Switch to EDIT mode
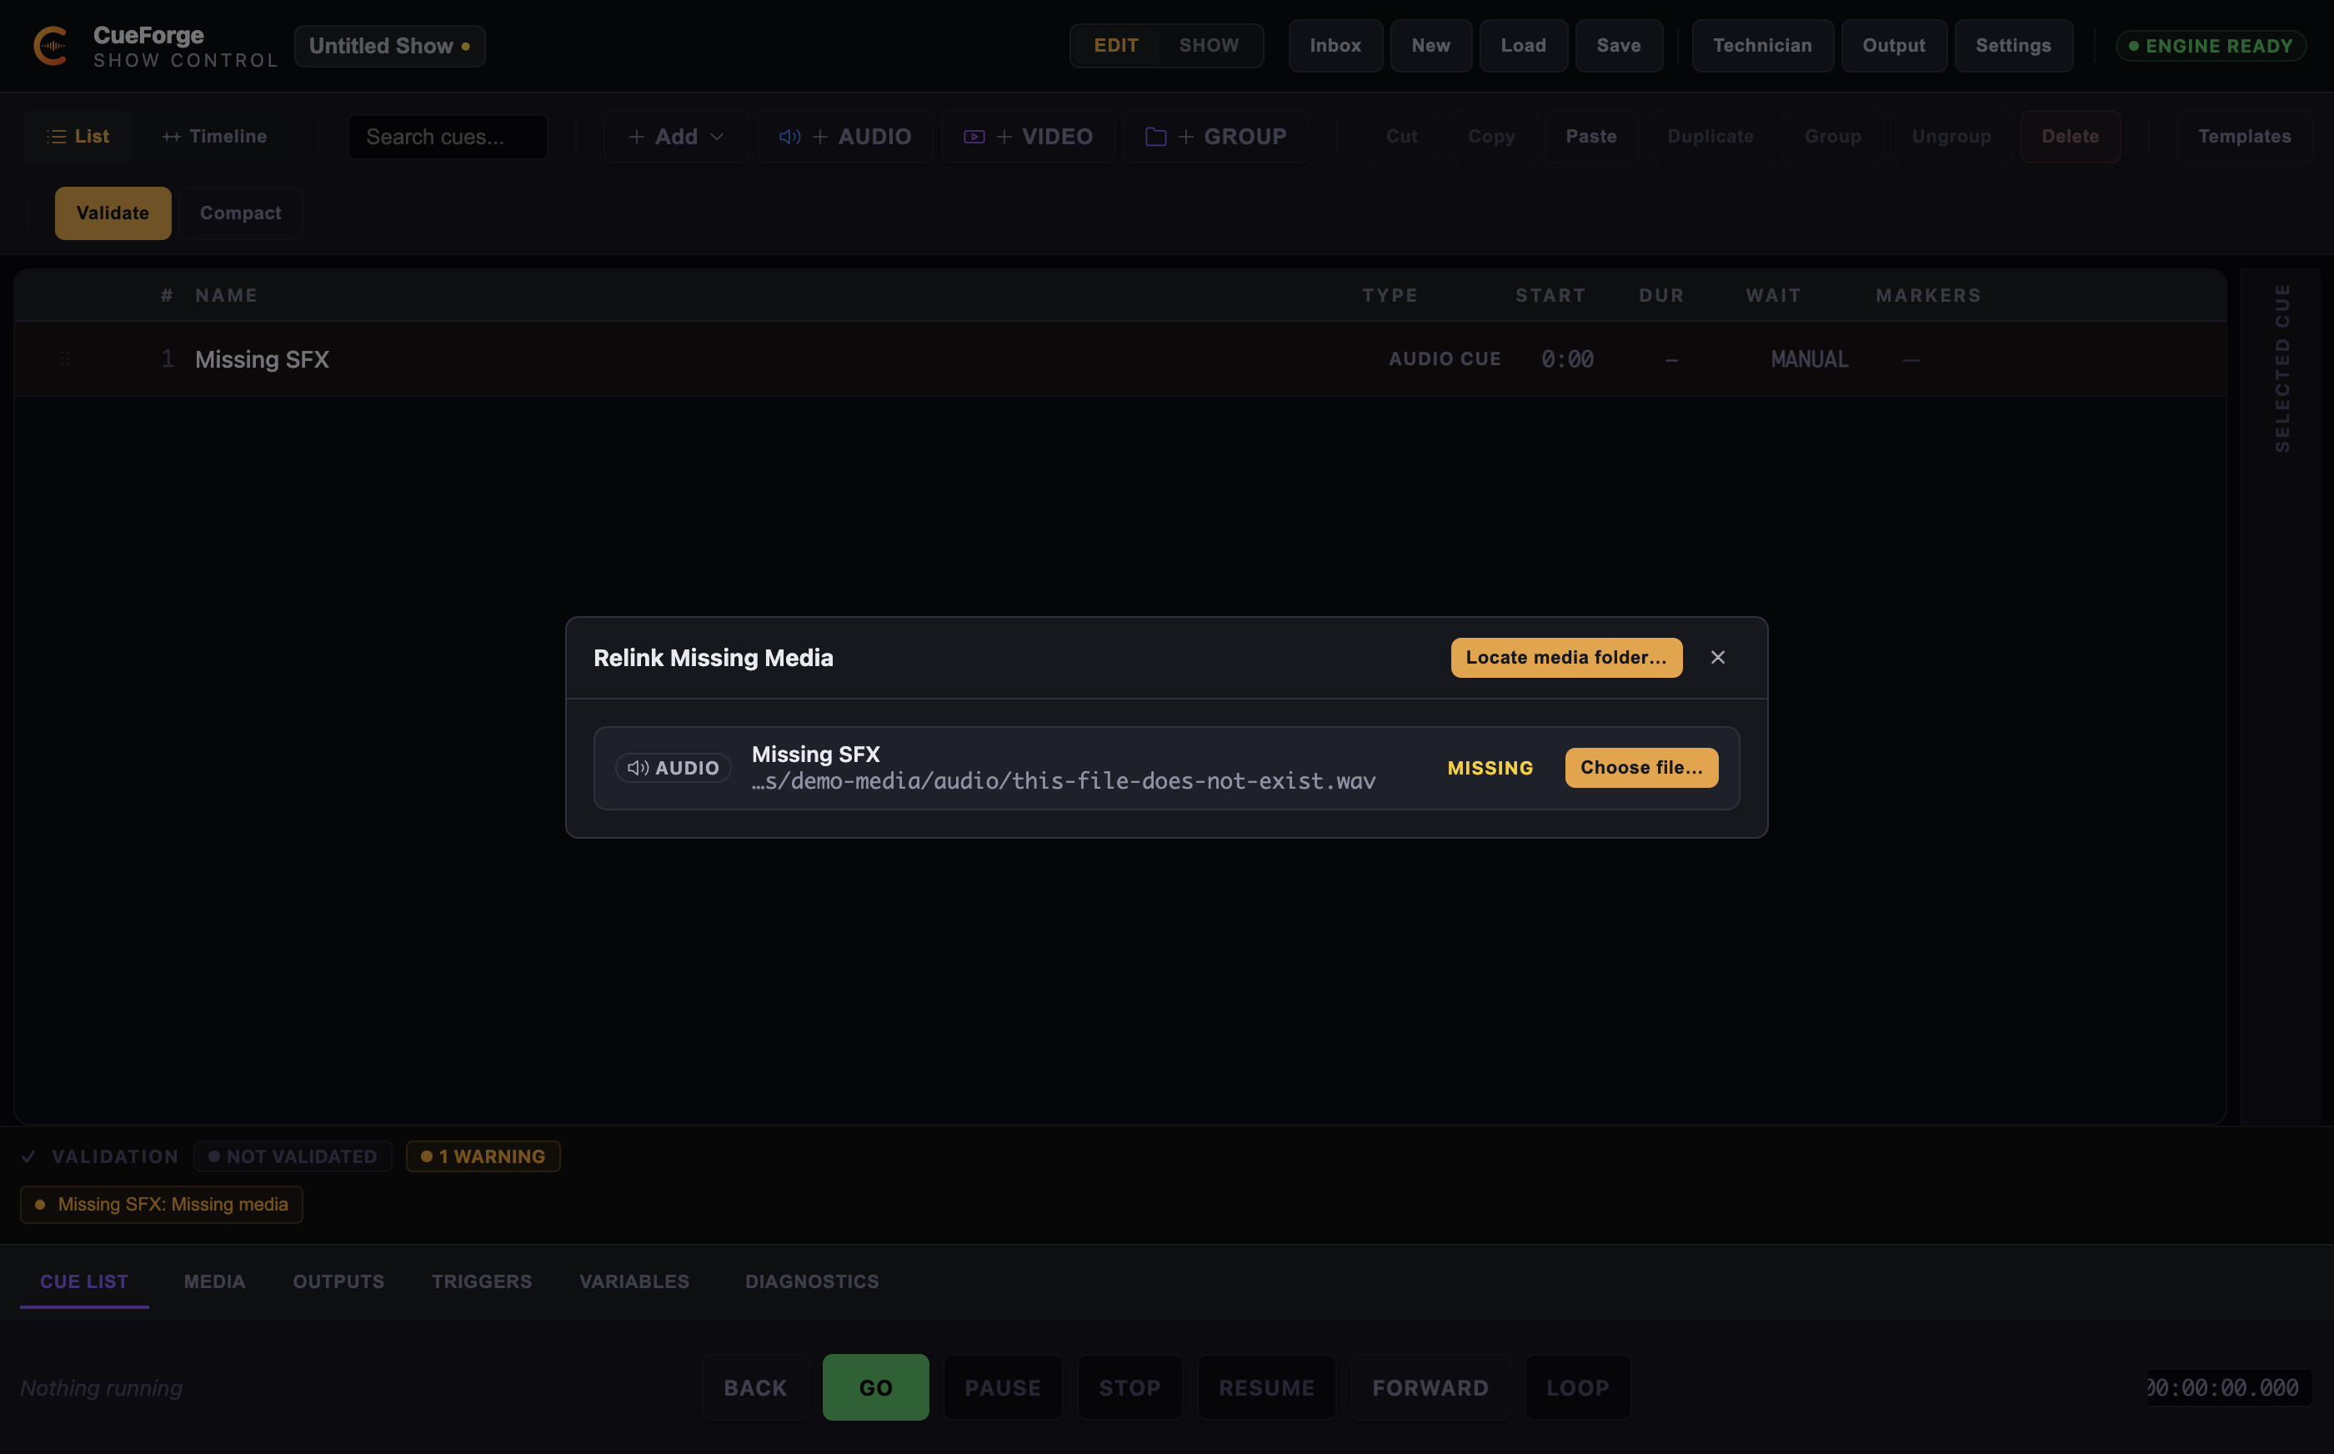The width and height of the screenshot is (2334, 1454). pos(1116,45)
